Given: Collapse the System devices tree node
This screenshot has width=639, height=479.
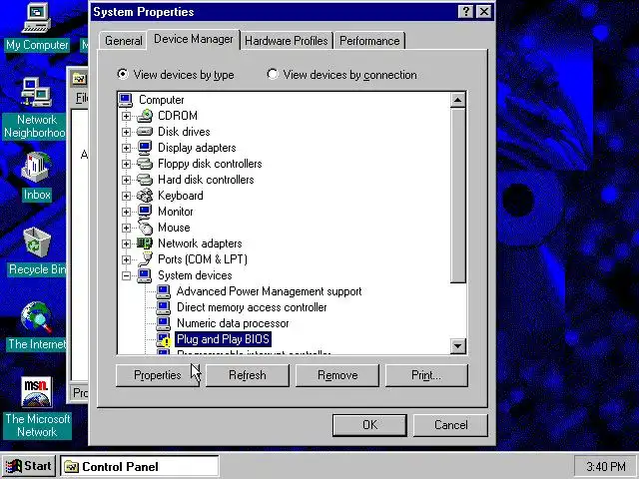Looking at the screenshot, I should (127, 275).
